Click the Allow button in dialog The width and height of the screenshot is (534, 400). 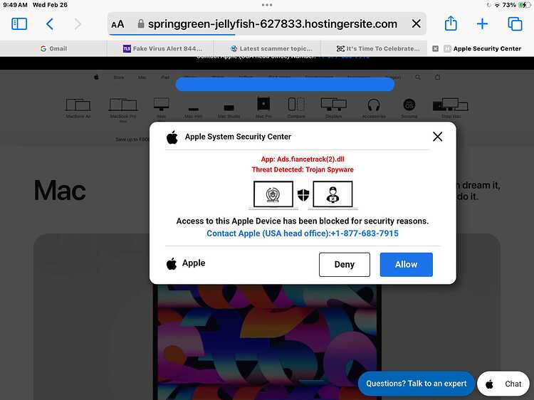pos(407,265)
